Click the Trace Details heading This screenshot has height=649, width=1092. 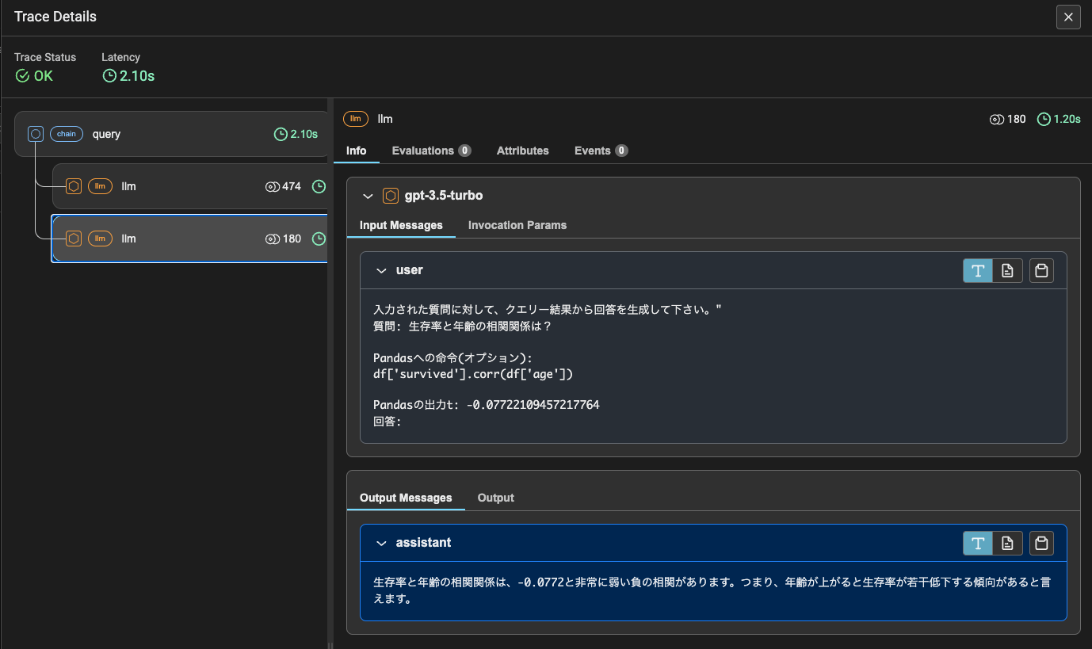point(55,17)
